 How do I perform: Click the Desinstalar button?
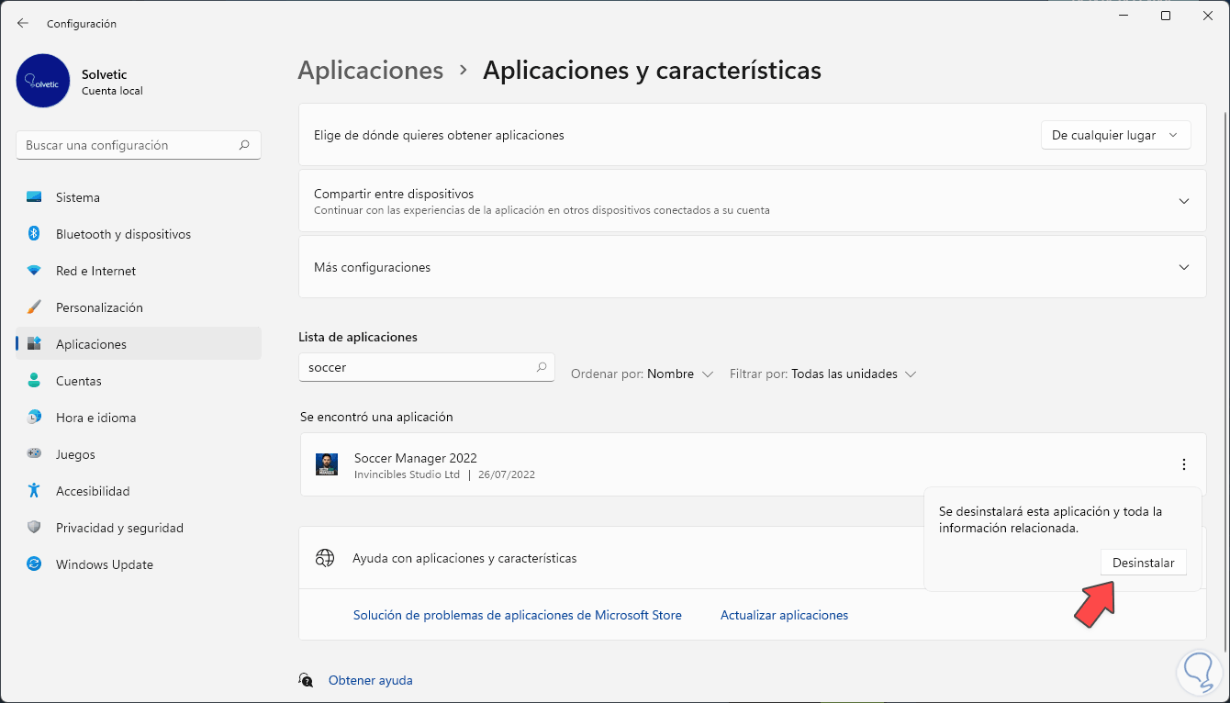[1143, 563]
